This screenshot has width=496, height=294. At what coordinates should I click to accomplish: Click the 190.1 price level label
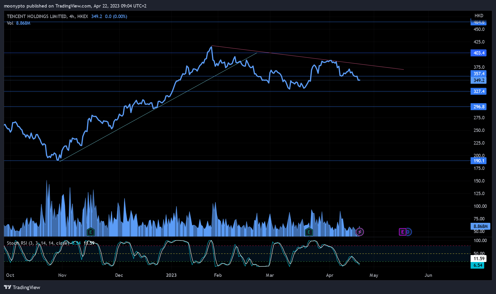coord(479,161)
